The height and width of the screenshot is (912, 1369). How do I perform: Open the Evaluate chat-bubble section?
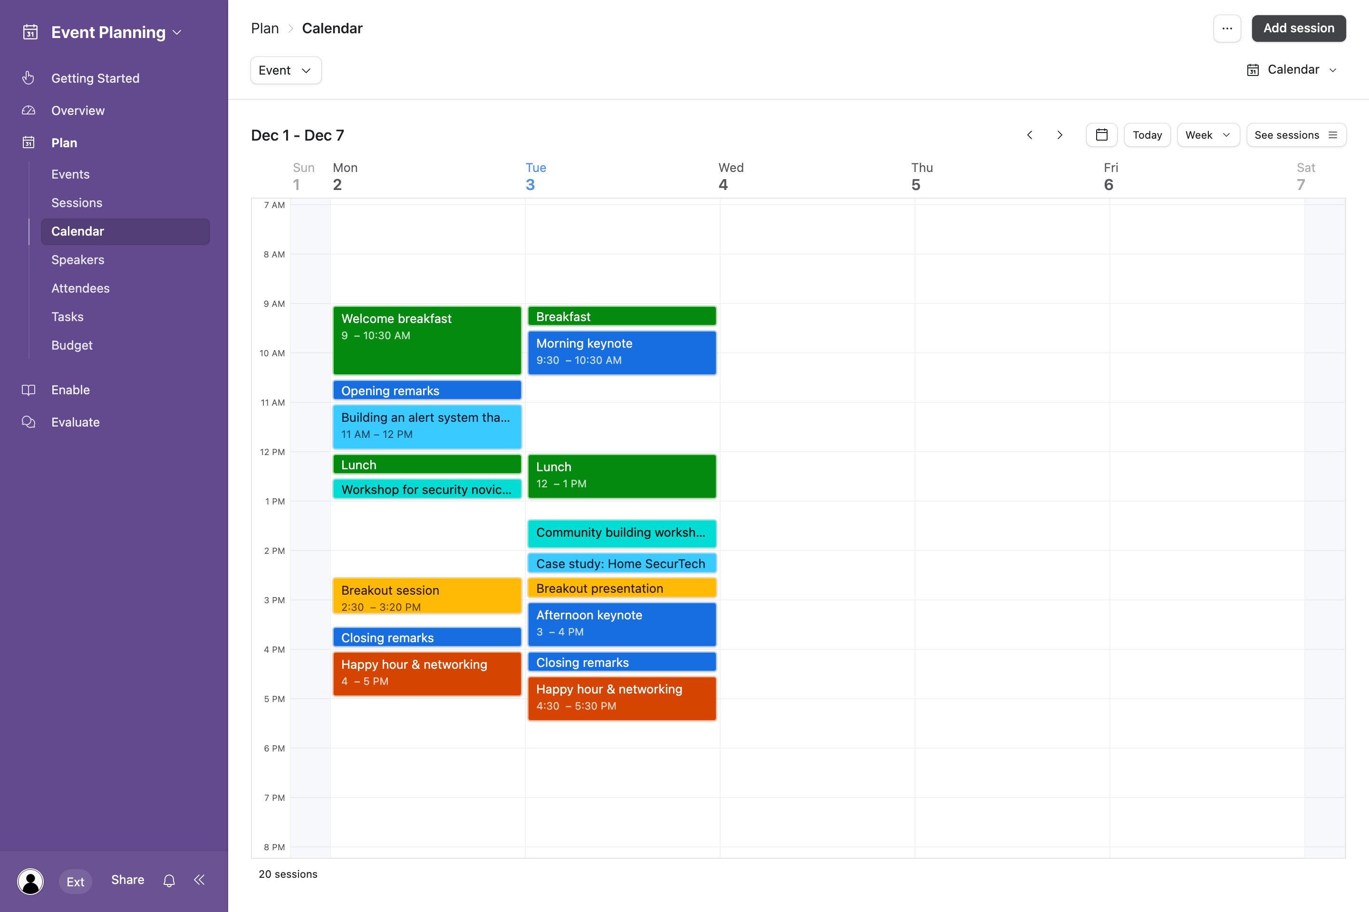[75, 422]
